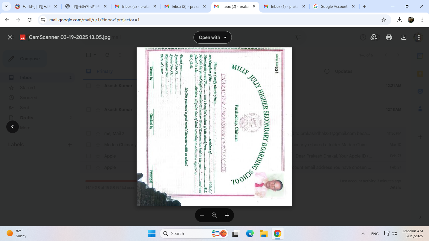429x241 pixels.
Task: Open Task View from the taskbar
Action: (235, 233)
